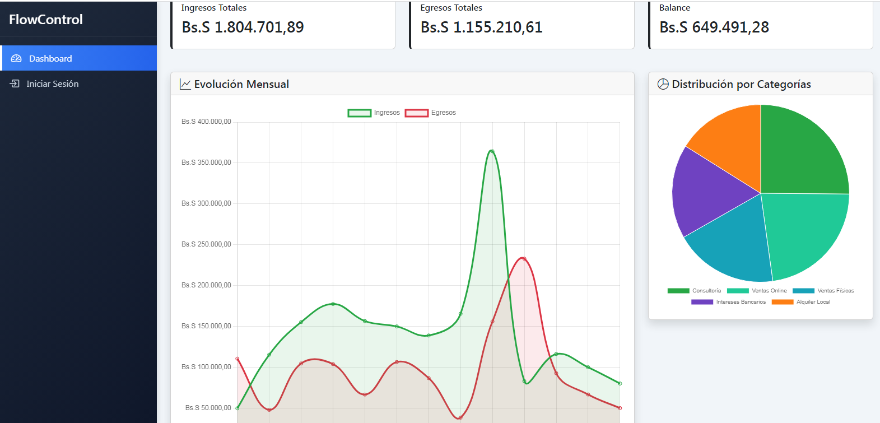Select the purple Intereses Bancarios pie slice
880x423 pixels.
coord(707,190)
